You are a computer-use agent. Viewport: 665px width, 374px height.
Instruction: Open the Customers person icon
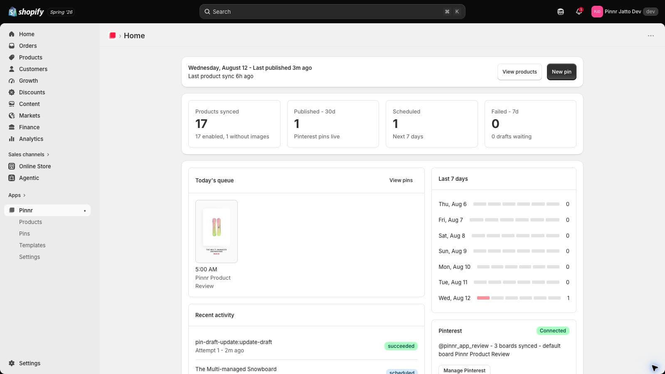[x=12, y=69]
